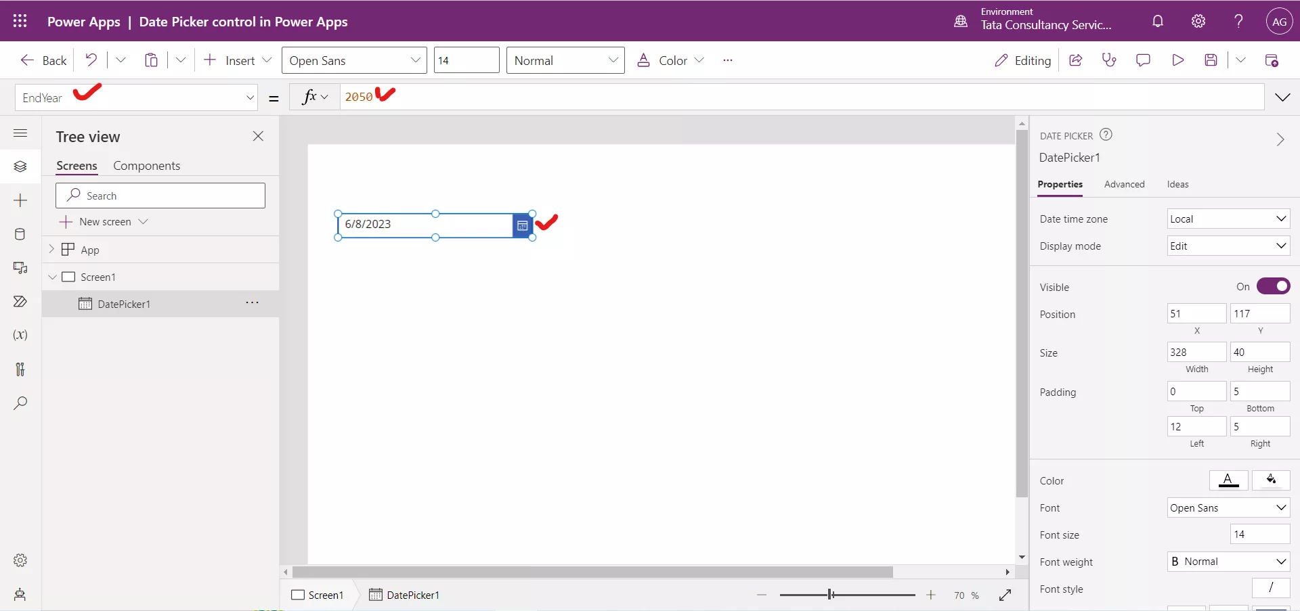The image size is (1300, 611).
Task: Switch to the Components tab
Action: tap(147, 166)
